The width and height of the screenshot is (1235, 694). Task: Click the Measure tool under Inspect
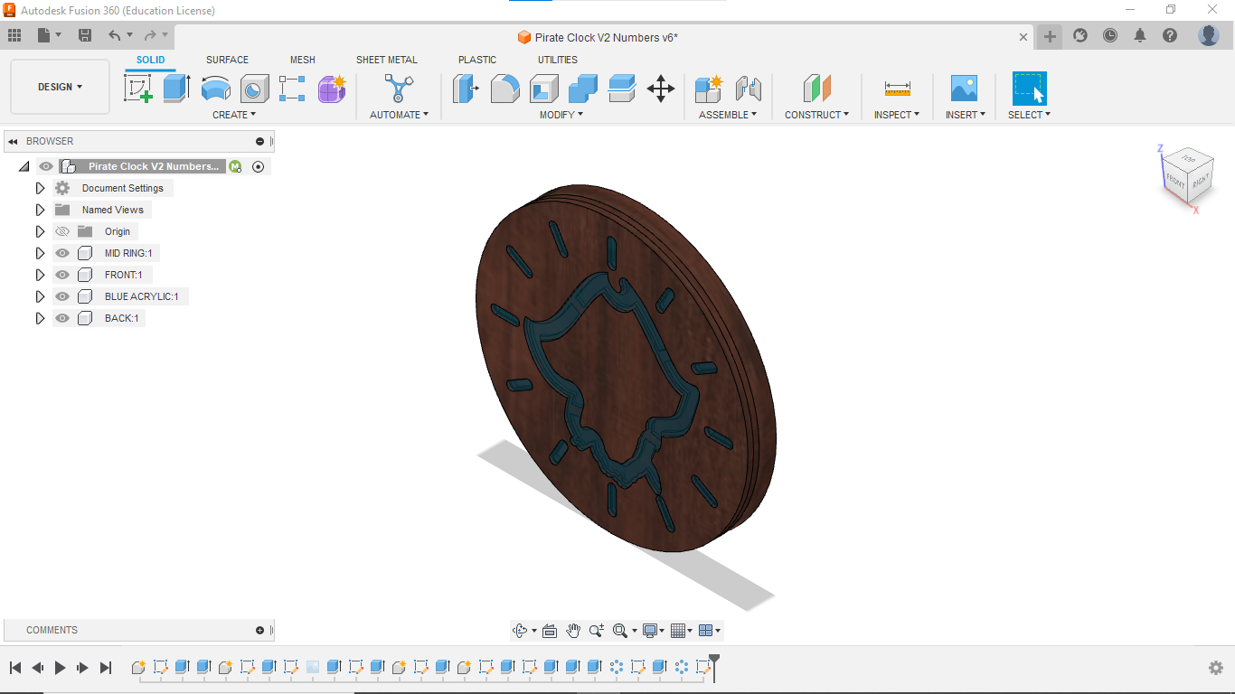[897, 89]
